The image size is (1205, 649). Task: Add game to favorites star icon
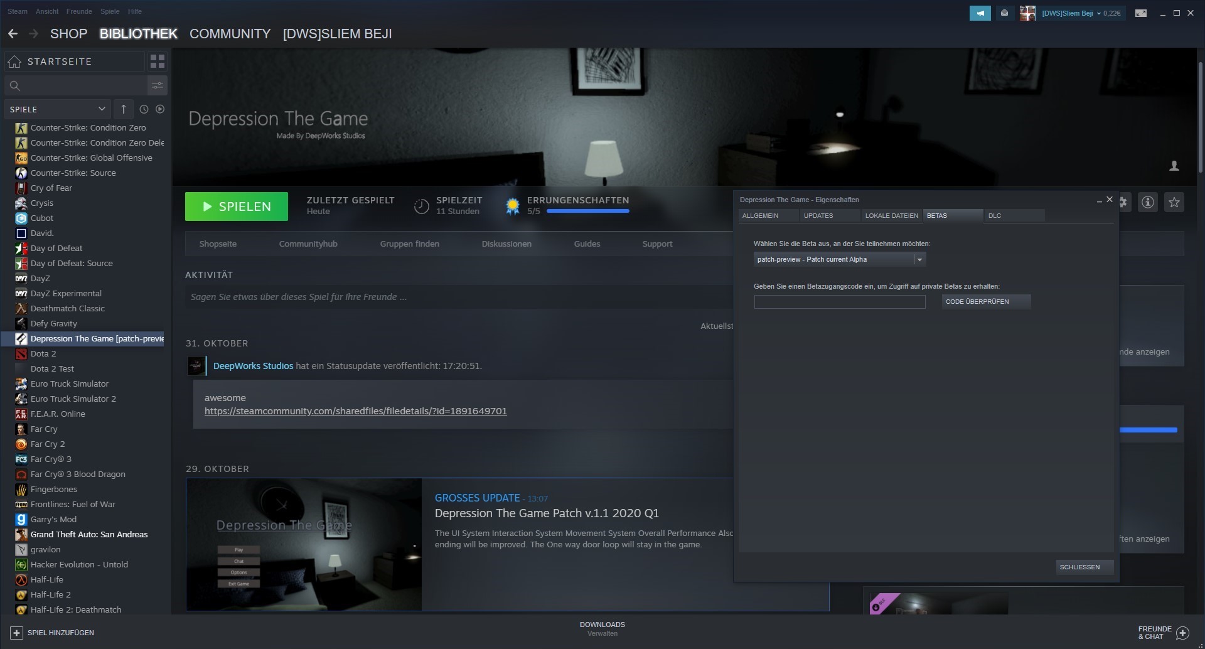[1174, 202]
